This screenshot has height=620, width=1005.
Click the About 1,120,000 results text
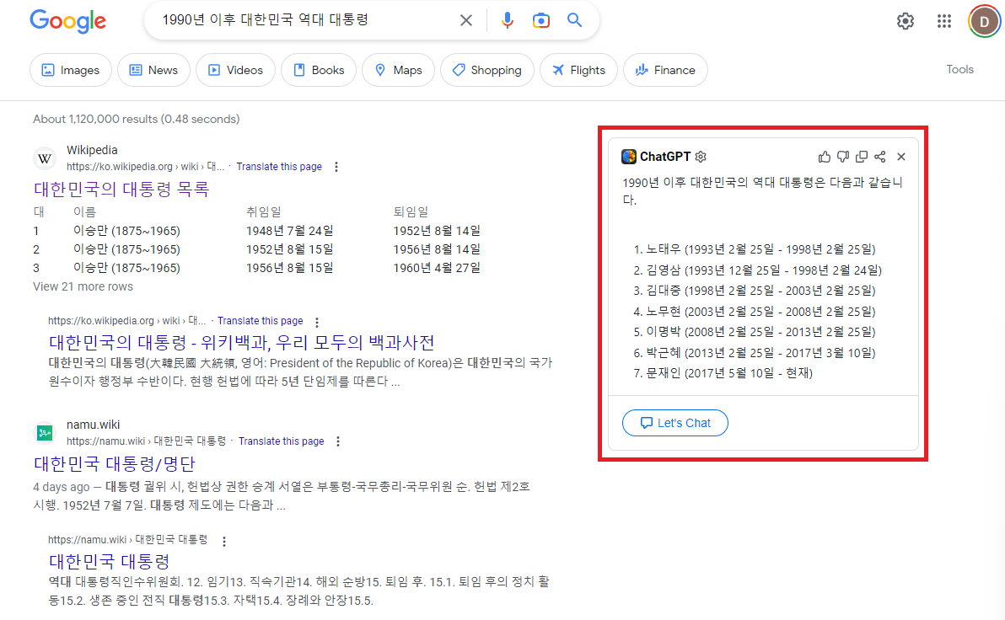click(x=137, y=119)
